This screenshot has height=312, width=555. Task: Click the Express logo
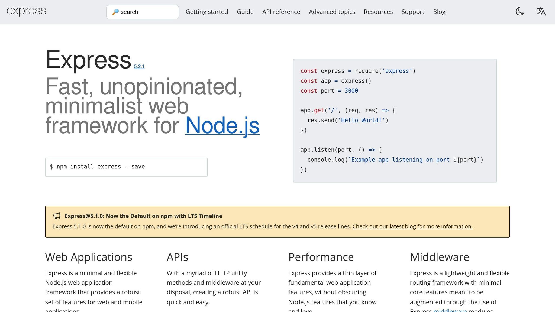coord(26,11)
